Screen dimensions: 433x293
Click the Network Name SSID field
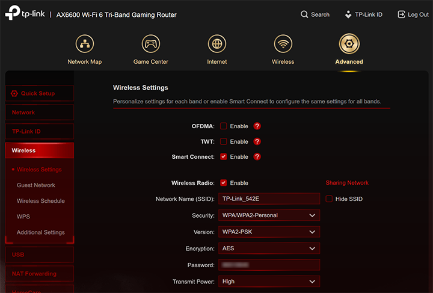tap(269, 199)
